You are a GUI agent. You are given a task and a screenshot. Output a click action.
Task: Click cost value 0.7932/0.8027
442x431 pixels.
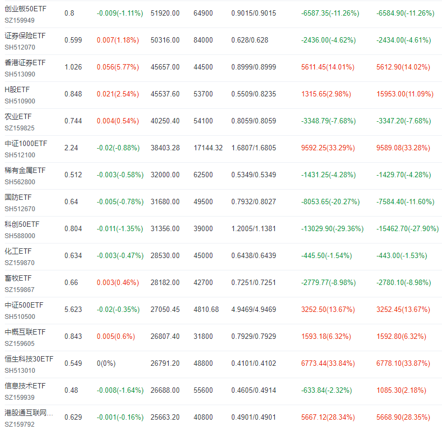[x=254, y=201]
